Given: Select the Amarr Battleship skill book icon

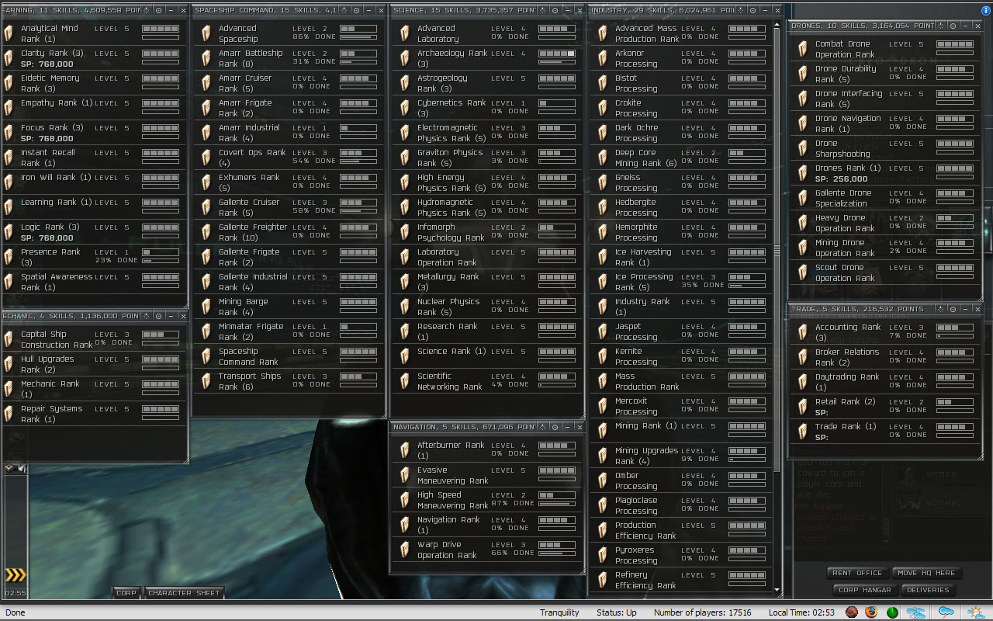Looking at the screenshot, I should pyautogui.click(x=206, y=58).
